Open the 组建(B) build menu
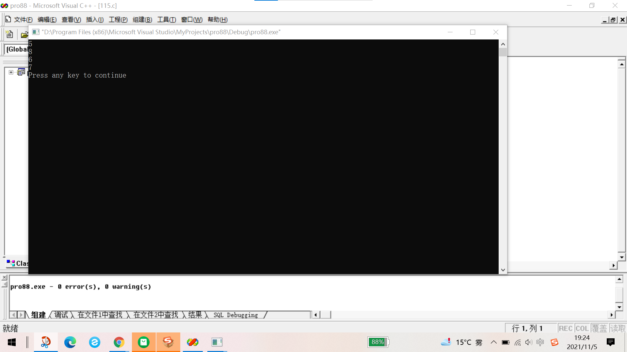 pos(142,20)
